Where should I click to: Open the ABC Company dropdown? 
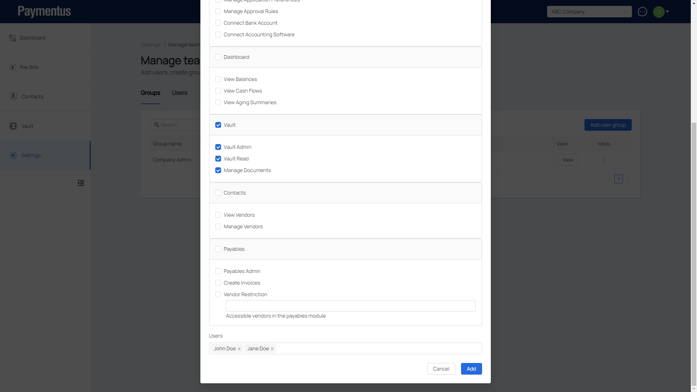point(589,12)
